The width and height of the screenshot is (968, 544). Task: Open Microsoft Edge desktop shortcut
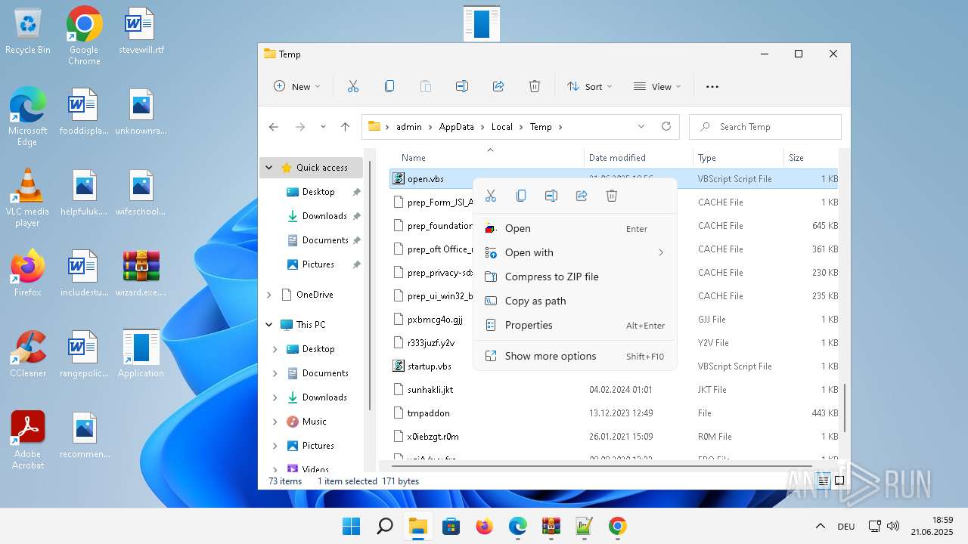27,117
